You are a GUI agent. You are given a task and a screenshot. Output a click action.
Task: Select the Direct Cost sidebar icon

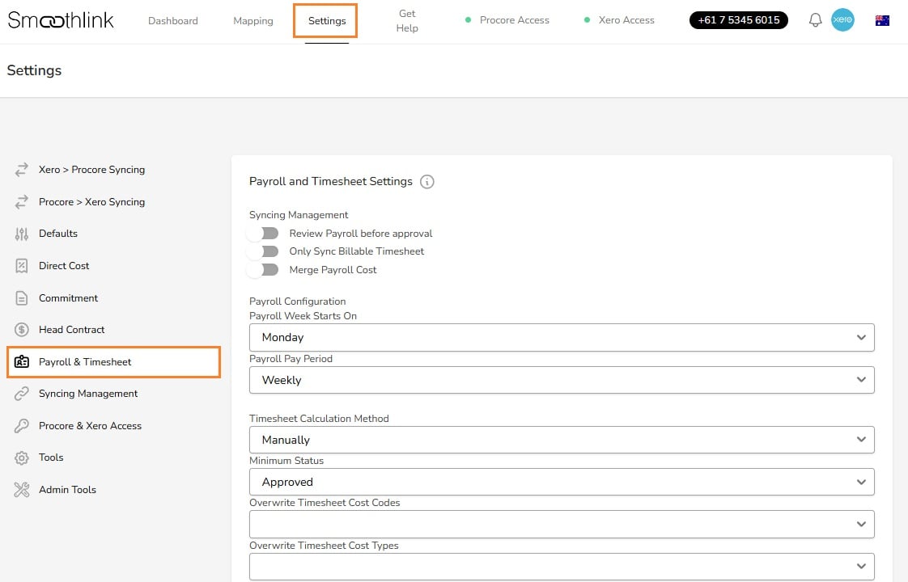(x=20, y=265)
